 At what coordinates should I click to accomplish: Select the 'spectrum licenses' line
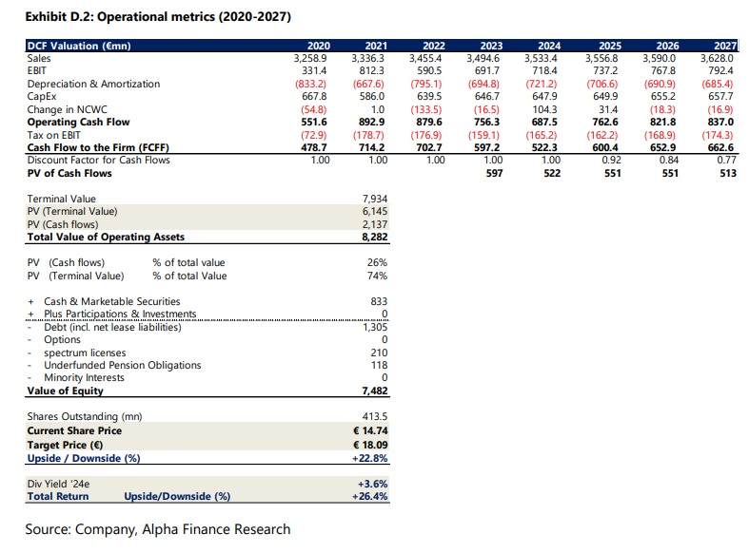coord(85,353)
